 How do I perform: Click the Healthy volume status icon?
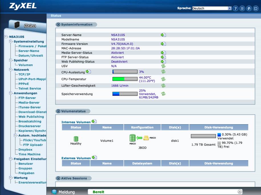(x=76, y=139)
